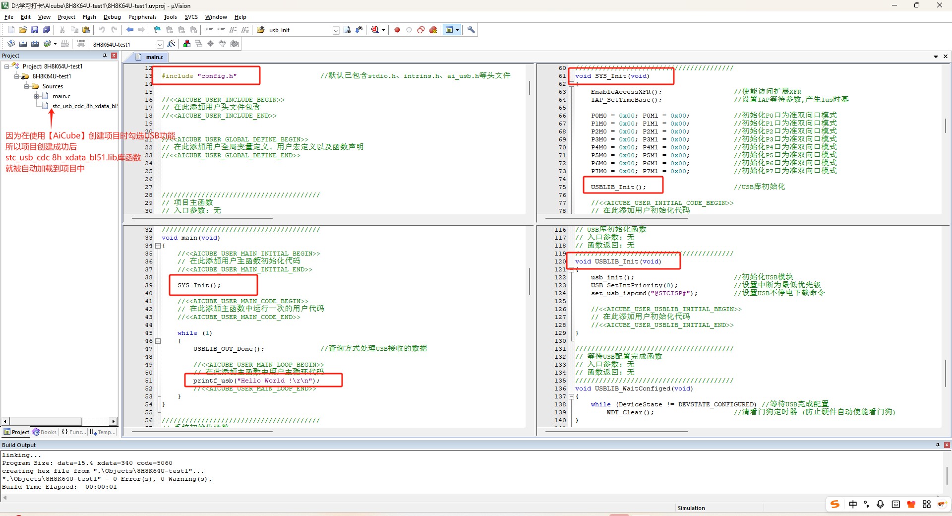Open target selector 8H8K64U-test1 dropdown

point(160,44)
